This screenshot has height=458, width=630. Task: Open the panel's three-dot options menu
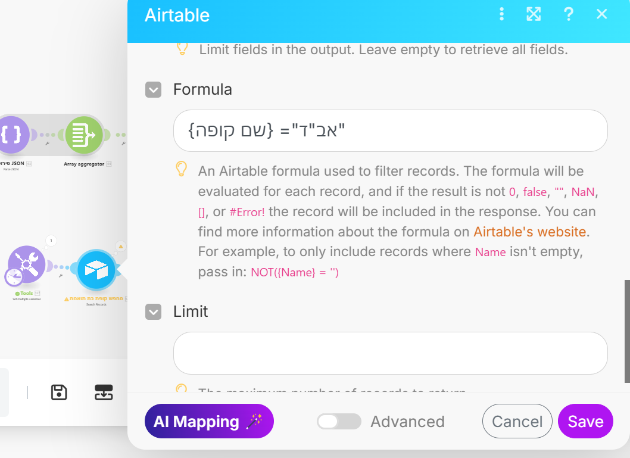(502, 14)
